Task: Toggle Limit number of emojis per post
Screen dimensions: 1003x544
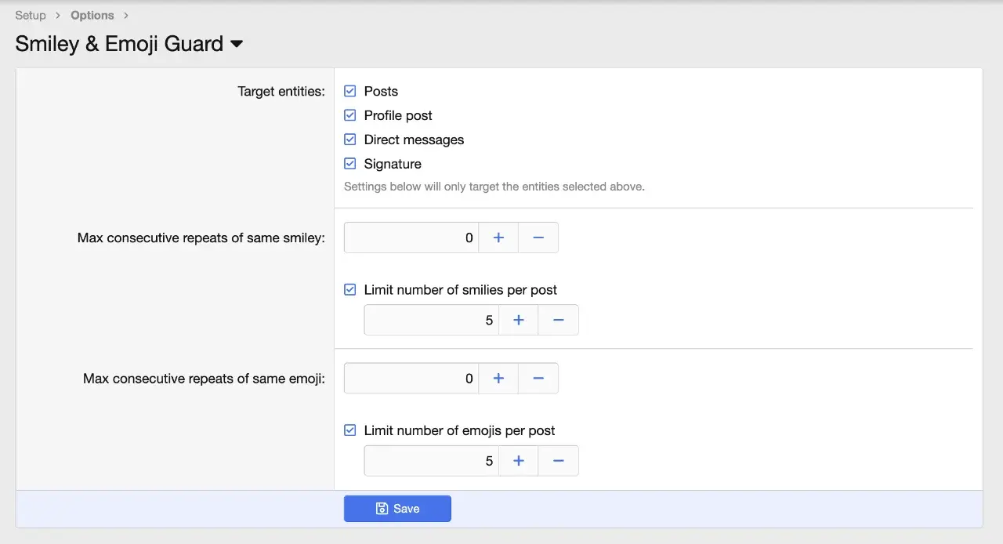Action: coord(350,431)
